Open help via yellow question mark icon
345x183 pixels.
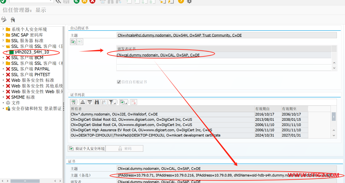[181, 2]
